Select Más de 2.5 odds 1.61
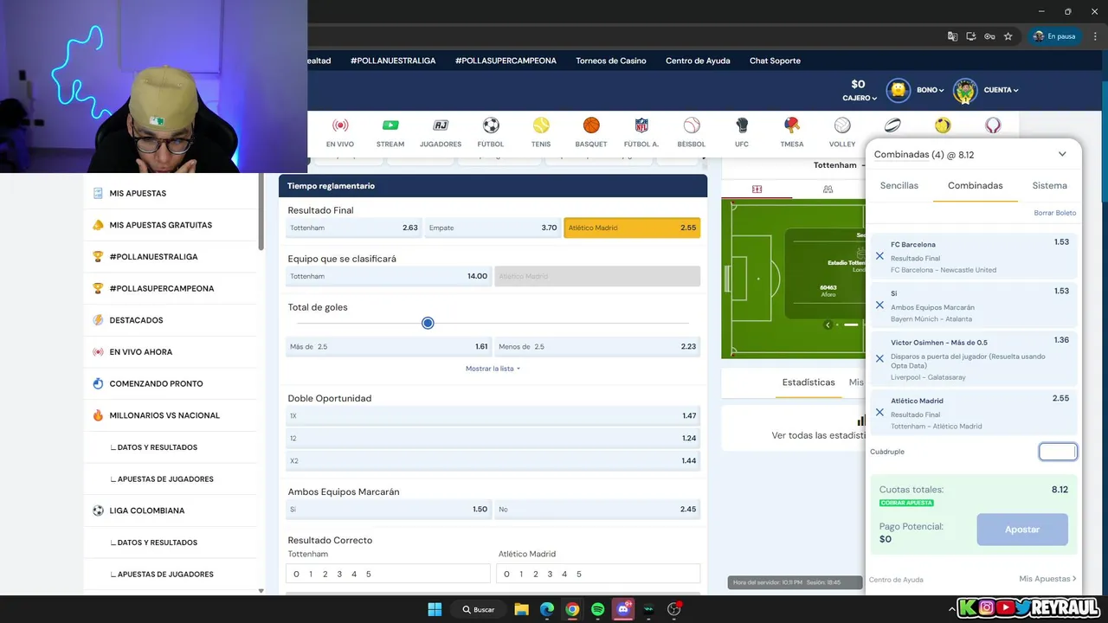1108x623 pixels. tap(389, 346)
